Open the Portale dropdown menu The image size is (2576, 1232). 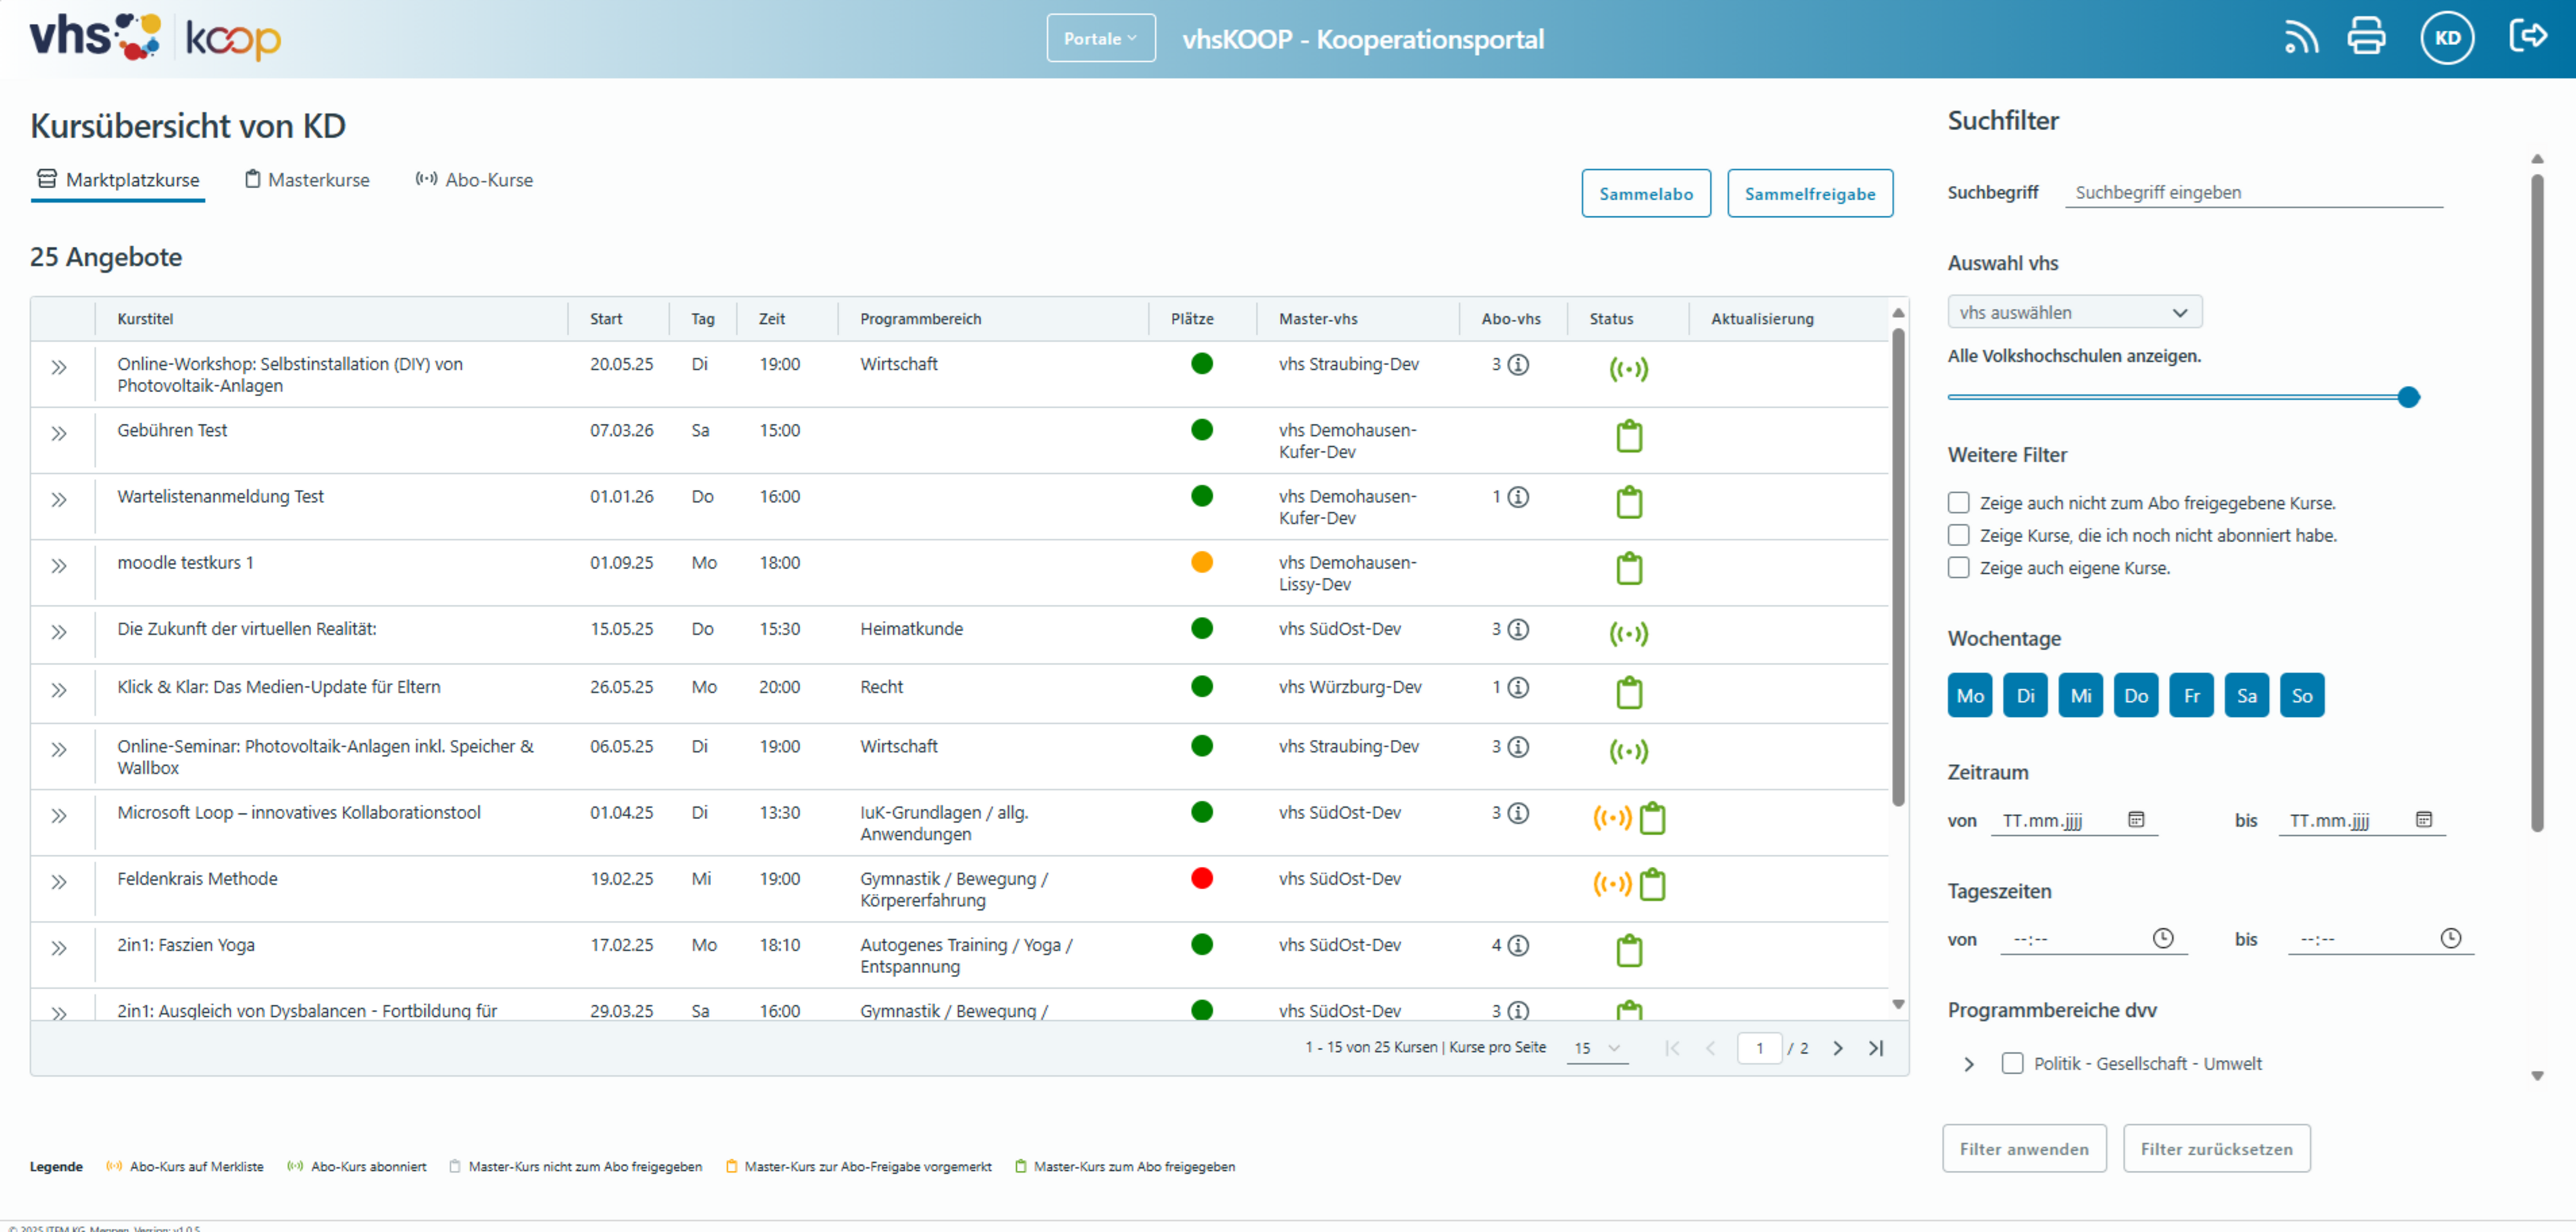pos(1100,38)
